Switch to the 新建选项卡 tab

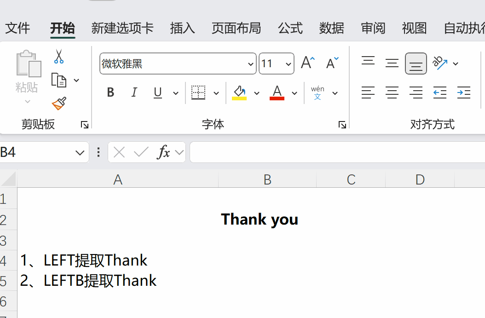pyautogui.click(x=122, y=28)
